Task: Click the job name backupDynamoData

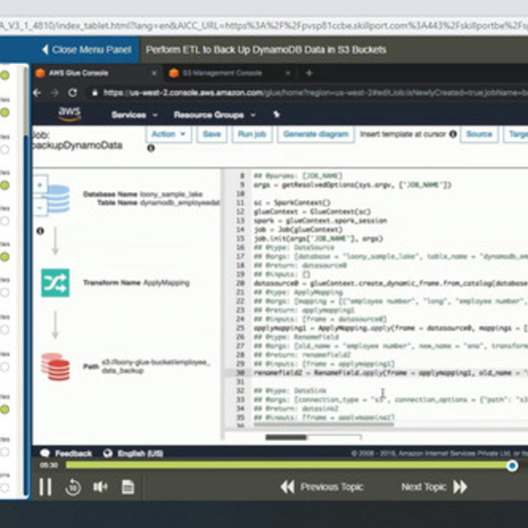Action: (77, 145)
